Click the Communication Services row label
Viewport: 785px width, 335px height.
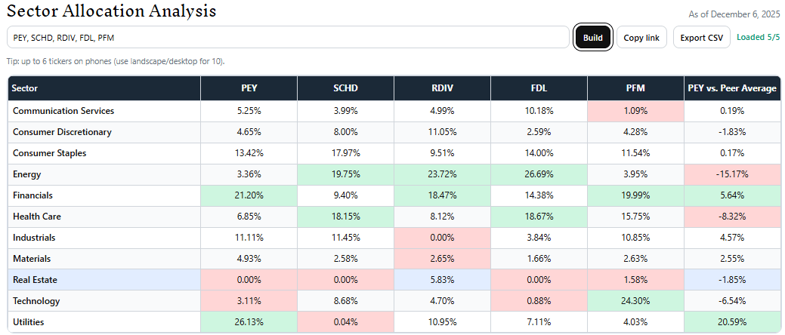[x=63, y=111]
